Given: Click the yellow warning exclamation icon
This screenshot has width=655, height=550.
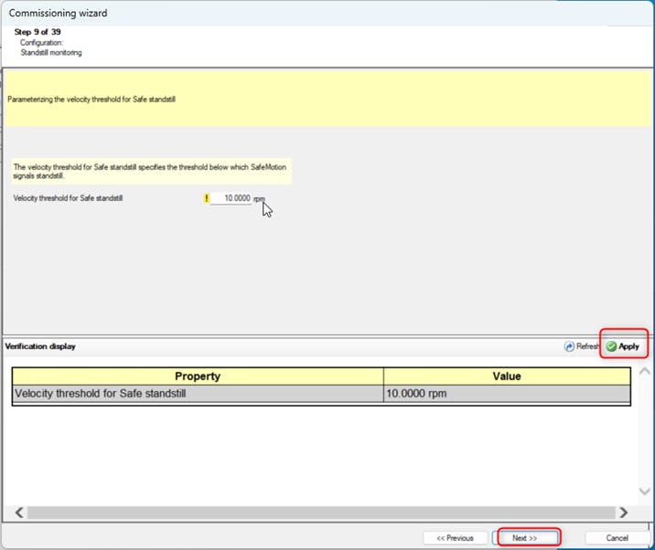Looking at the screenshot, I should click(x=207, y=197).
